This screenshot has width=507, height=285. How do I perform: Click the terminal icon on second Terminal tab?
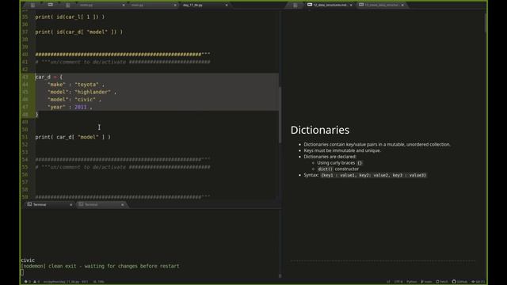[x=81, y=204]
